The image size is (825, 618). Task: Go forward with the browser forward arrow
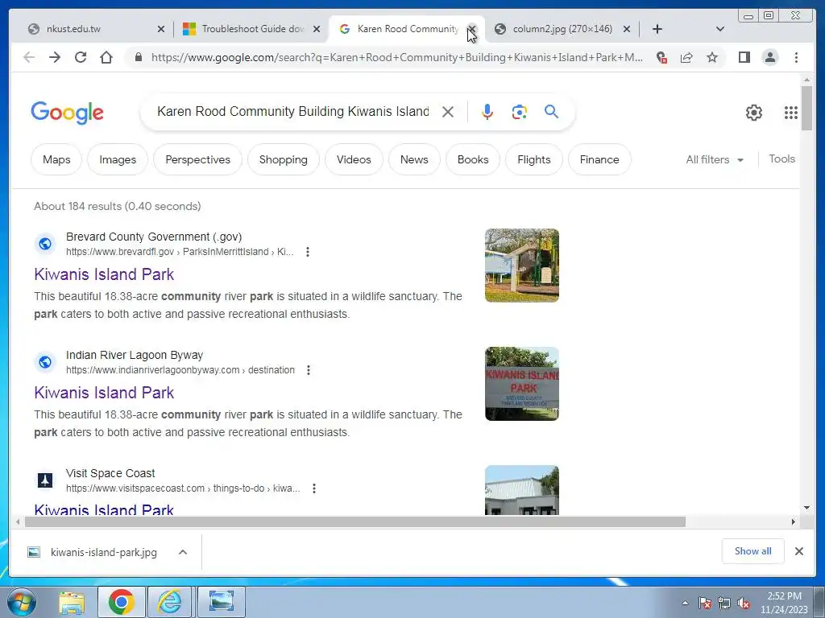pos(55,57)
